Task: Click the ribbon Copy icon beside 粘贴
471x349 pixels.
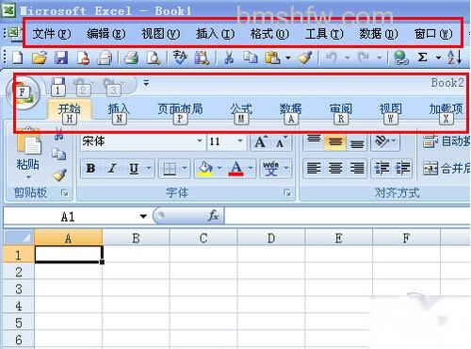Action: [x=58, y=154]
